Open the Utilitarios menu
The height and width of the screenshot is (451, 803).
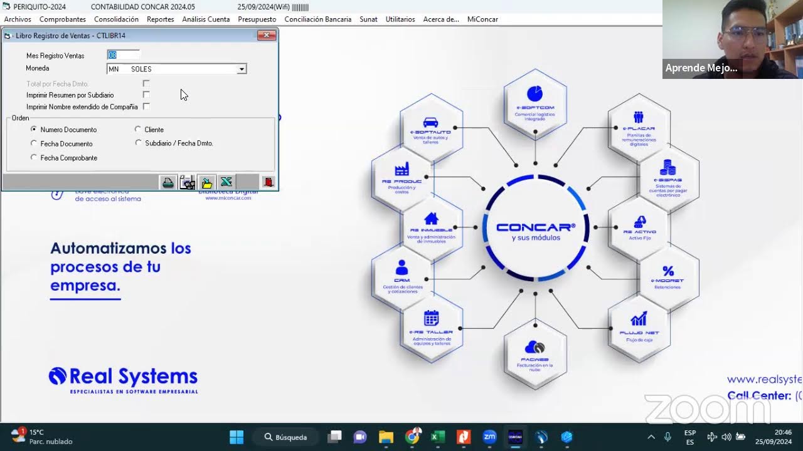pos(400,19)
